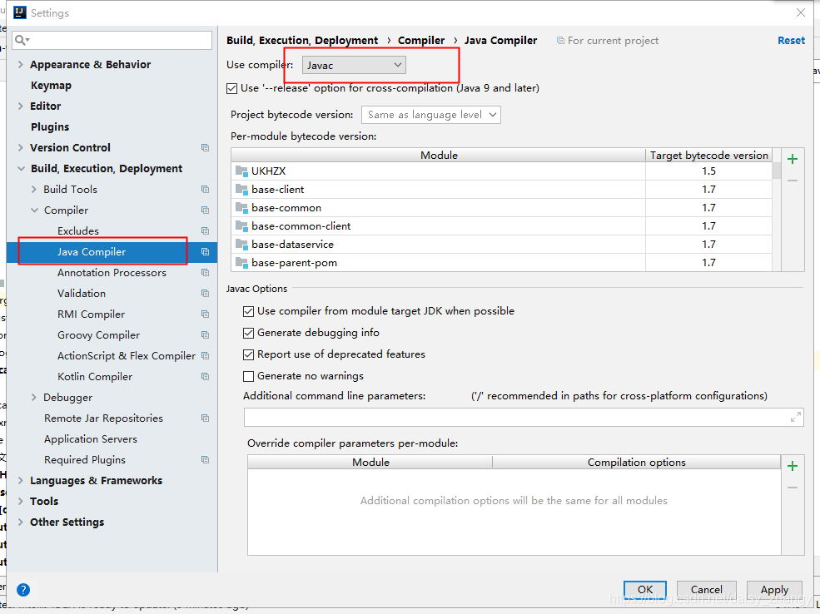Viewport: 820px width, 614px height.
Task: Expand the Version Control section
Action: click(x=20, y=148)
